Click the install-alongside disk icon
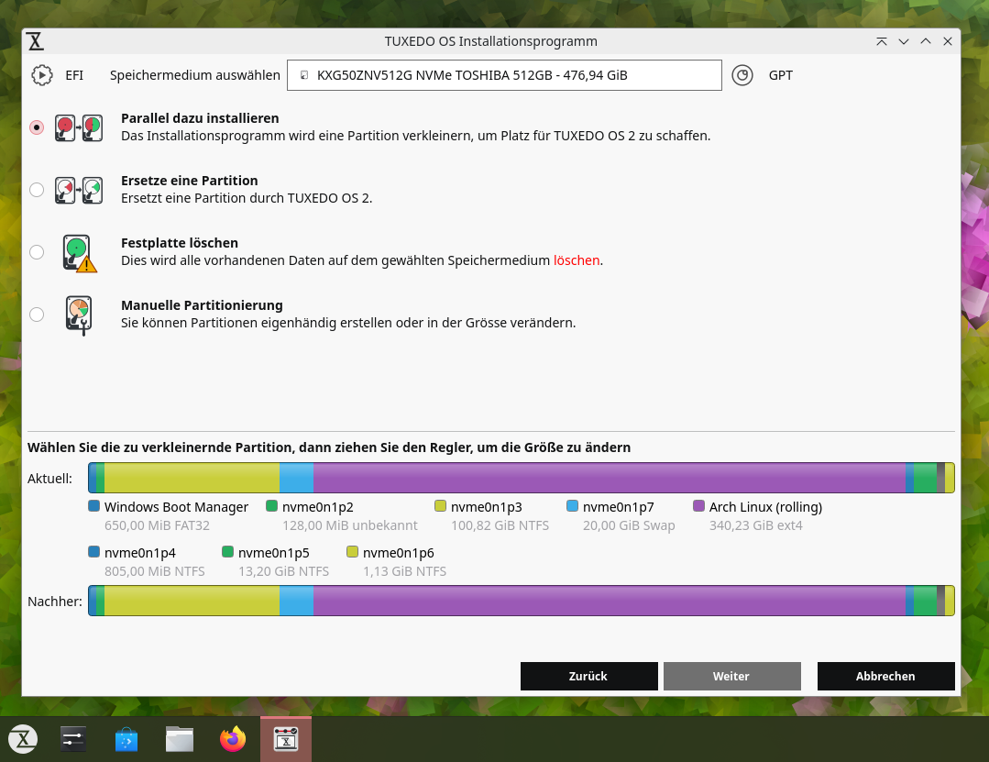Image resolution: width=989 pixels, height=762 pixels. 79,128
